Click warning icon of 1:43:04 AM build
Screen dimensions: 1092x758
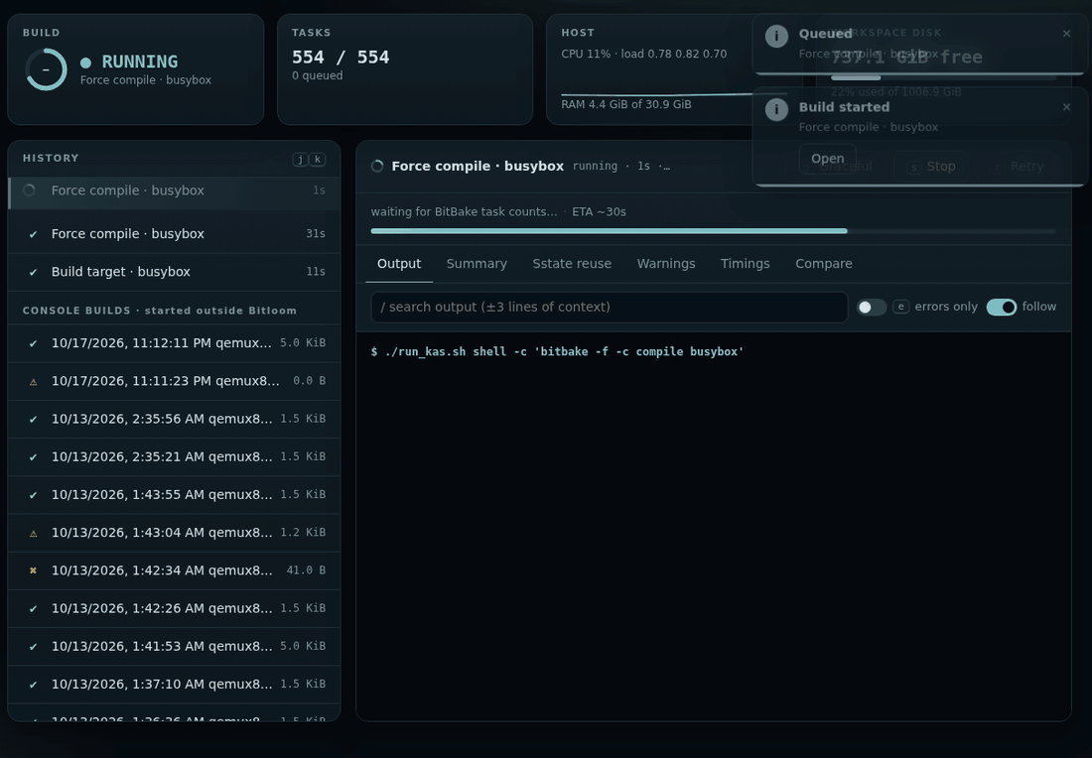(33, 533)
